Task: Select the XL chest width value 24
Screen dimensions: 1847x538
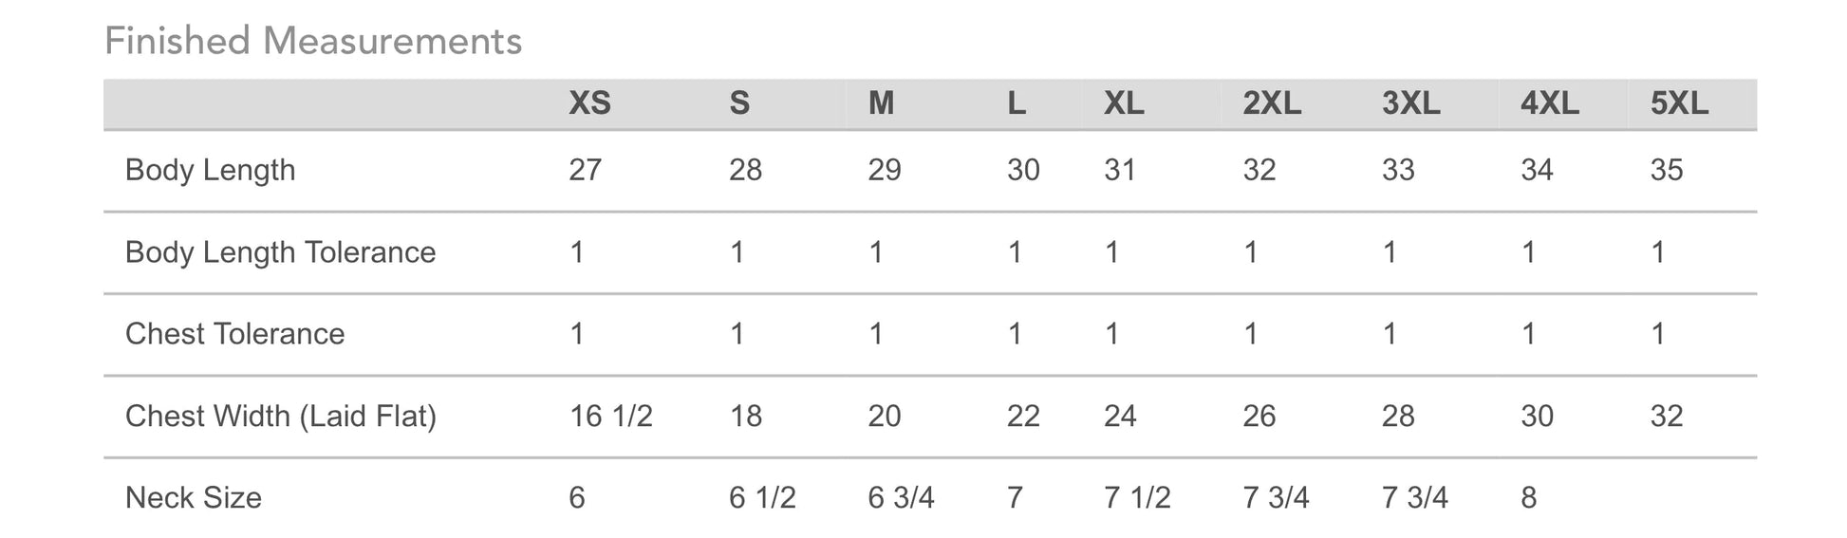Action: click(x=1120, y=417)
